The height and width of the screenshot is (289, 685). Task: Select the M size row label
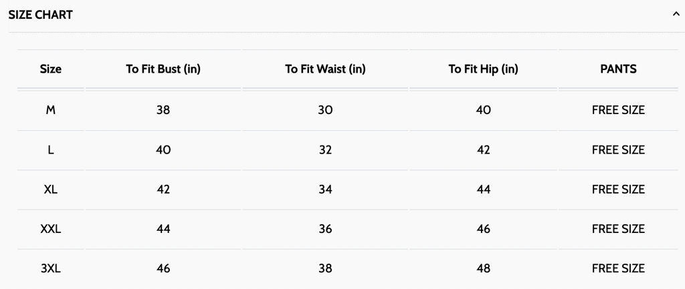(51, 110)
